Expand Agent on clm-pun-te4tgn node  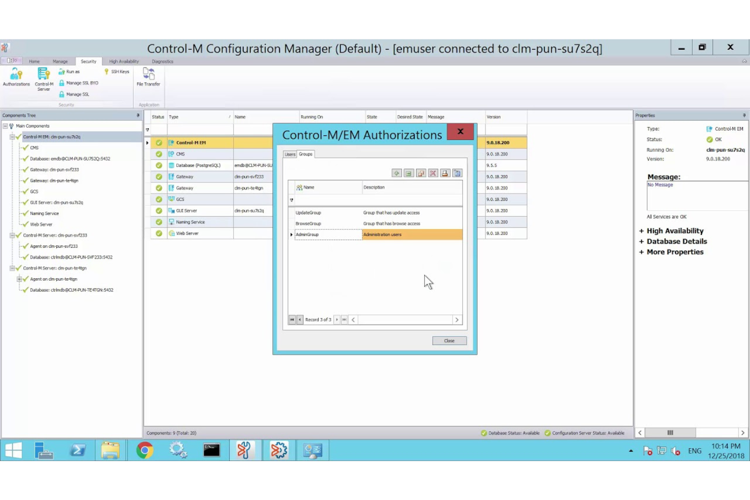[x=19, y=279]
